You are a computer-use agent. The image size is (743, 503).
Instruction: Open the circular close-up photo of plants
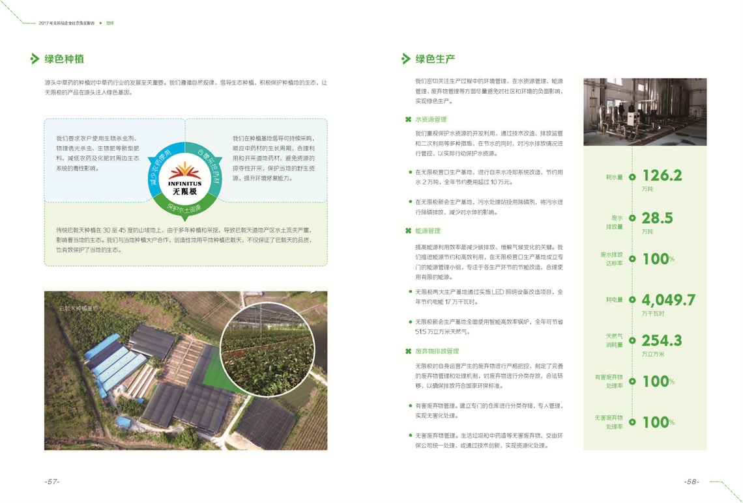(268, 349)
